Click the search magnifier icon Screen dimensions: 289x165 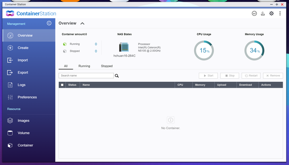coord(117,75)
